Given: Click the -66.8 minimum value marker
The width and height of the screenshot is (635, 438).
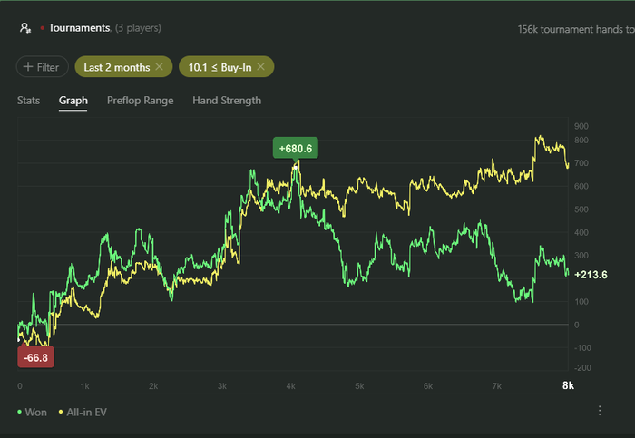Looking at the screenshot, I should pos(35,357).
